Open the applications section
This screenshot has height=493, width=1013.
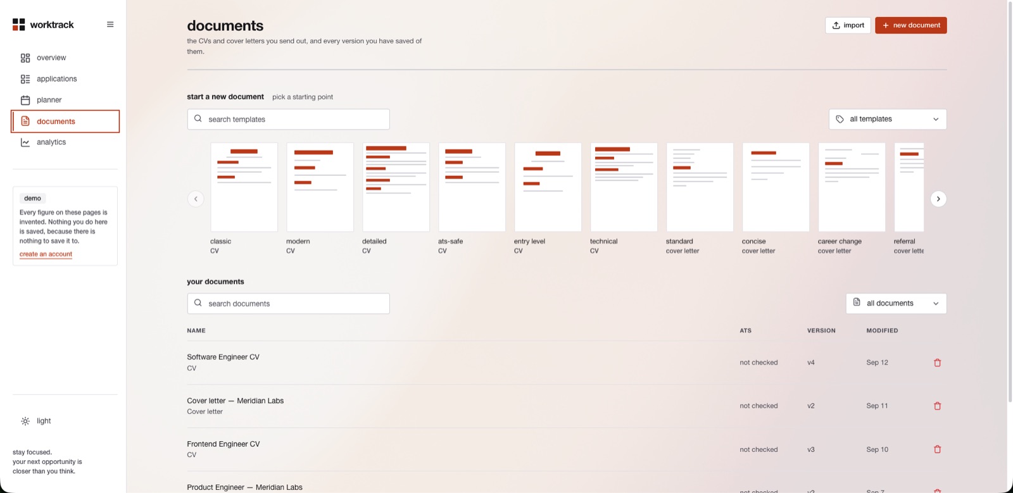(x=65, y=79)
